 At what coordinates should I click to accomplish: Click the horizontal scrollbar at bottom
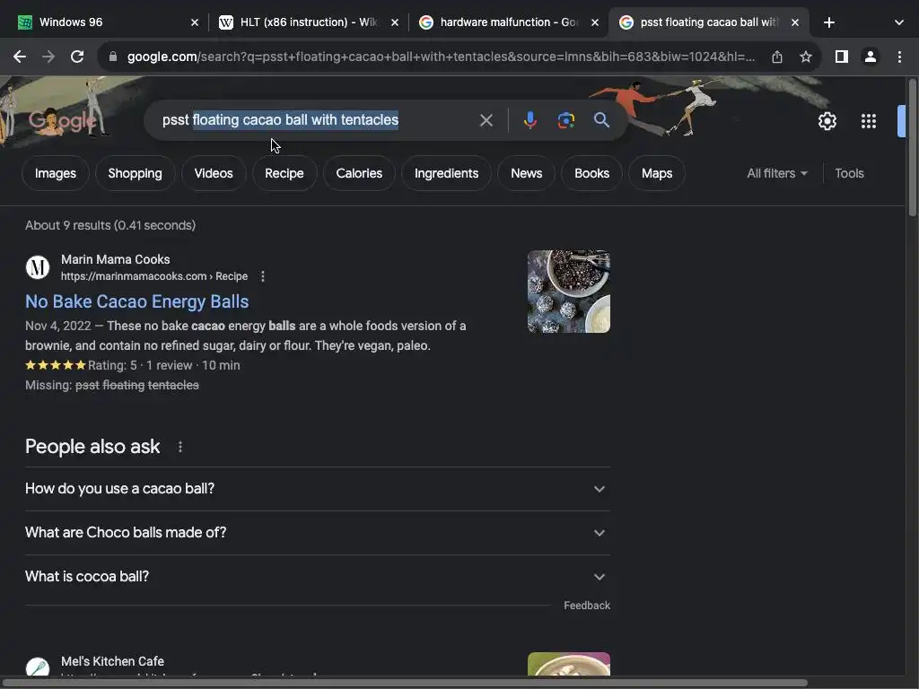click(x=405, y=683)
